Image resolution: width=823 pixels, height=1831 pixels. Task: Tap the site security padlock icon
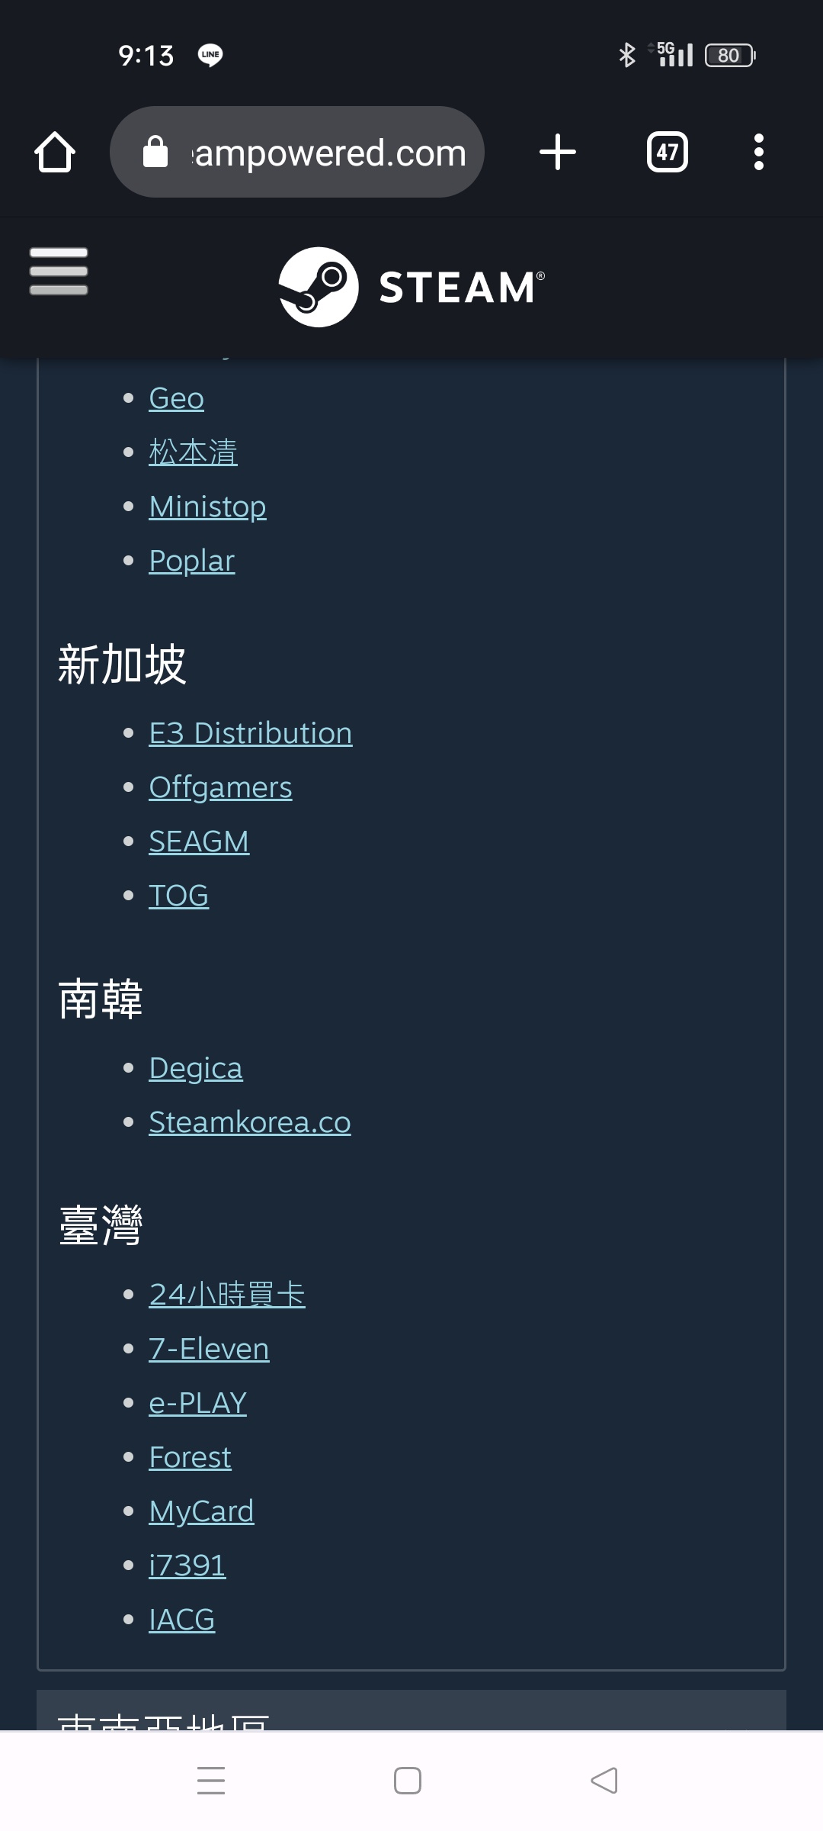click(155, 152)
